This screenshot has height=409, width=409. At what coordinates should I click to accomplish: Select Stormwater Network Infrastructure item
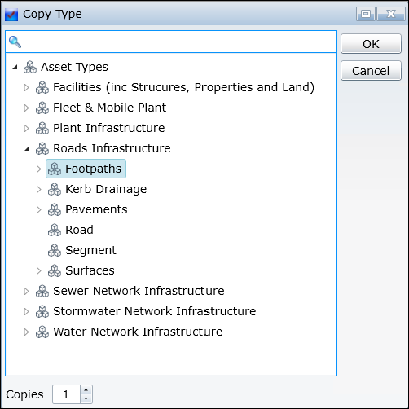[x=146, y=311]
